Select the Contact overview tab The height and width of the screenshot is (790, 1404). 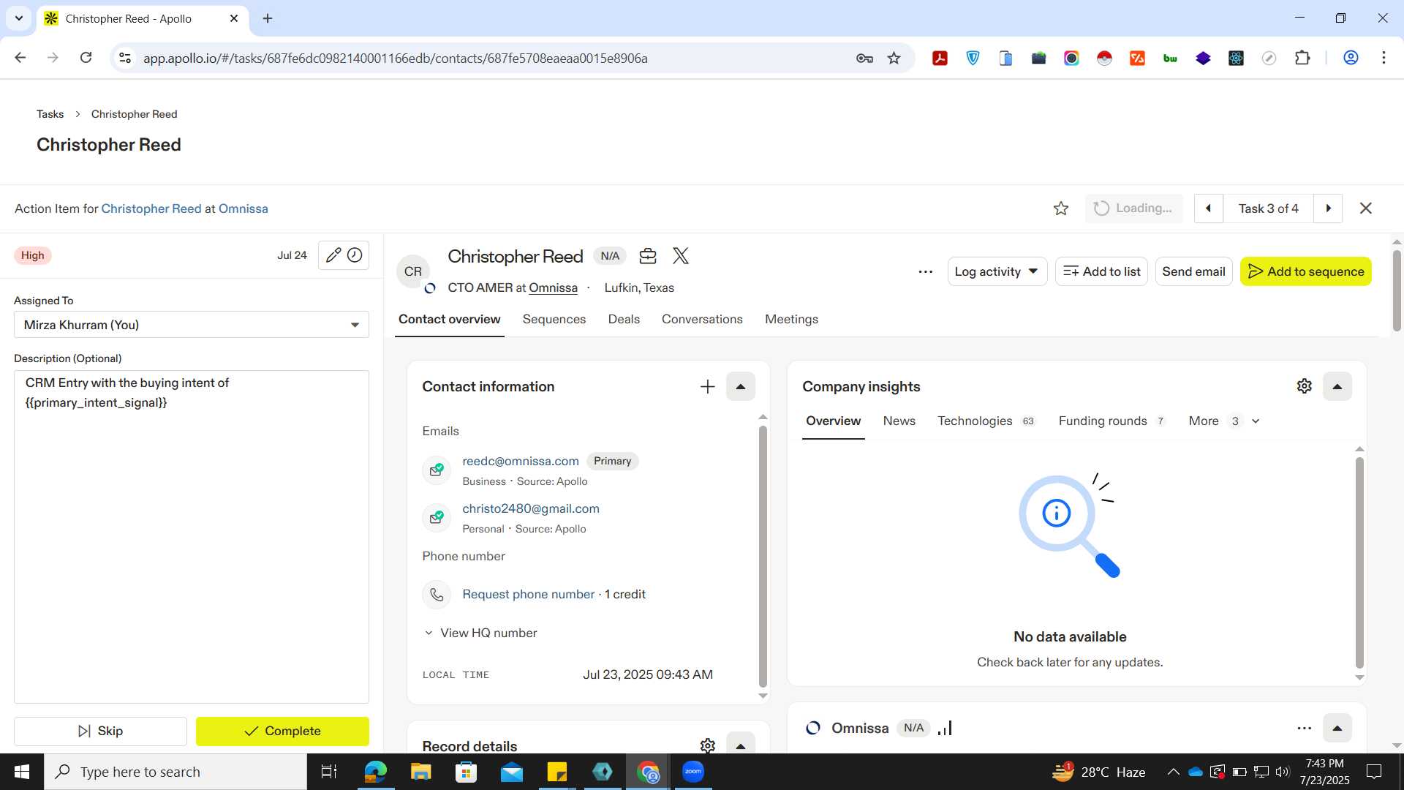(x=449, y=320)
